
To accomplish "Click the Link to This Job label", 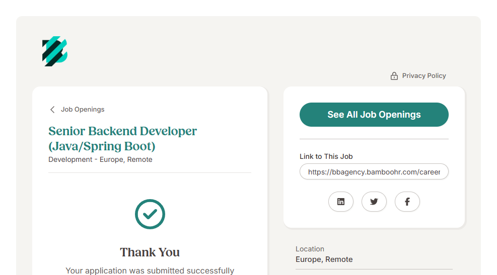I will pos(326,156).
